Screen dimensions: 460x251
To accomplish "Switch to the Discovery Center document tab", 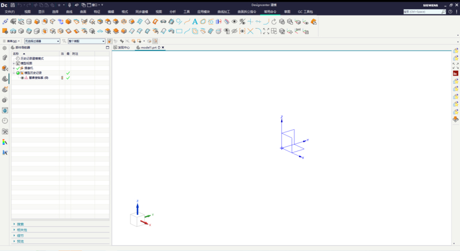I will (x=121, y=48).
